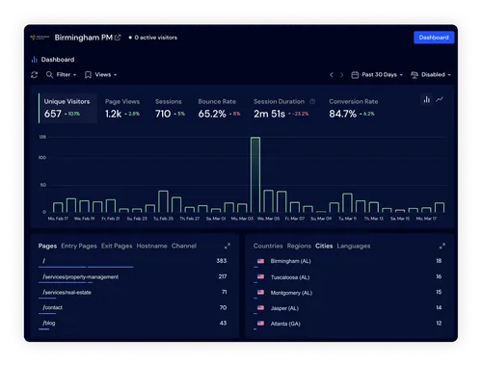Select the Bounce Rate metric
This screenshot has width=482, height=366.
point(219,108)
